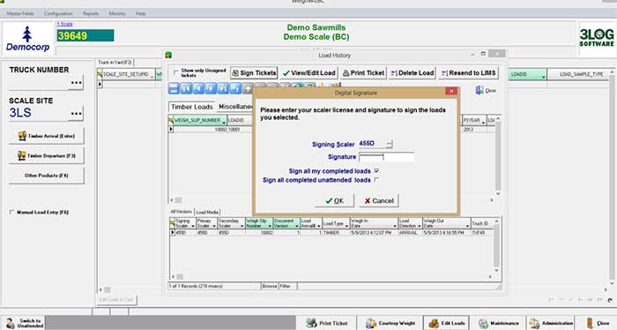This screenshot has width=617, height=330.
Task: Click the Delete Load button
Action: [412, 73]
